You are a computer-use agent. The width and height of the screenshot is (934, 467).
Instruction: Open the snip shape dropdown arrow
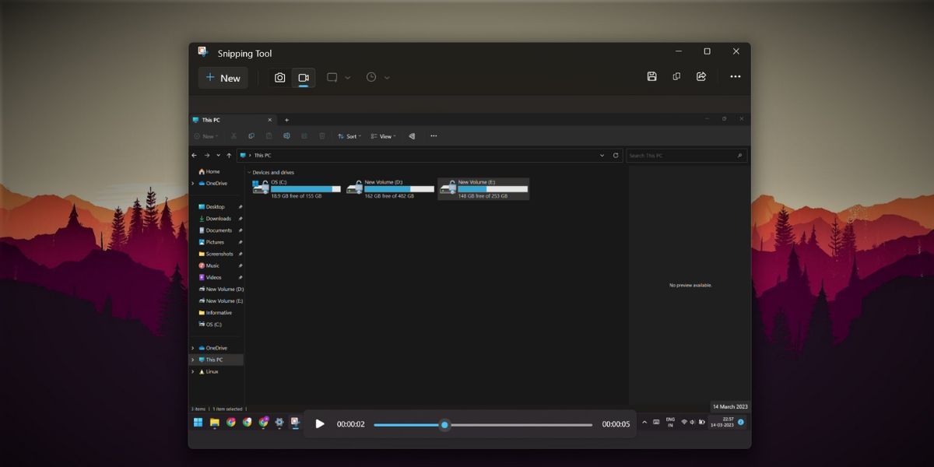347,77
